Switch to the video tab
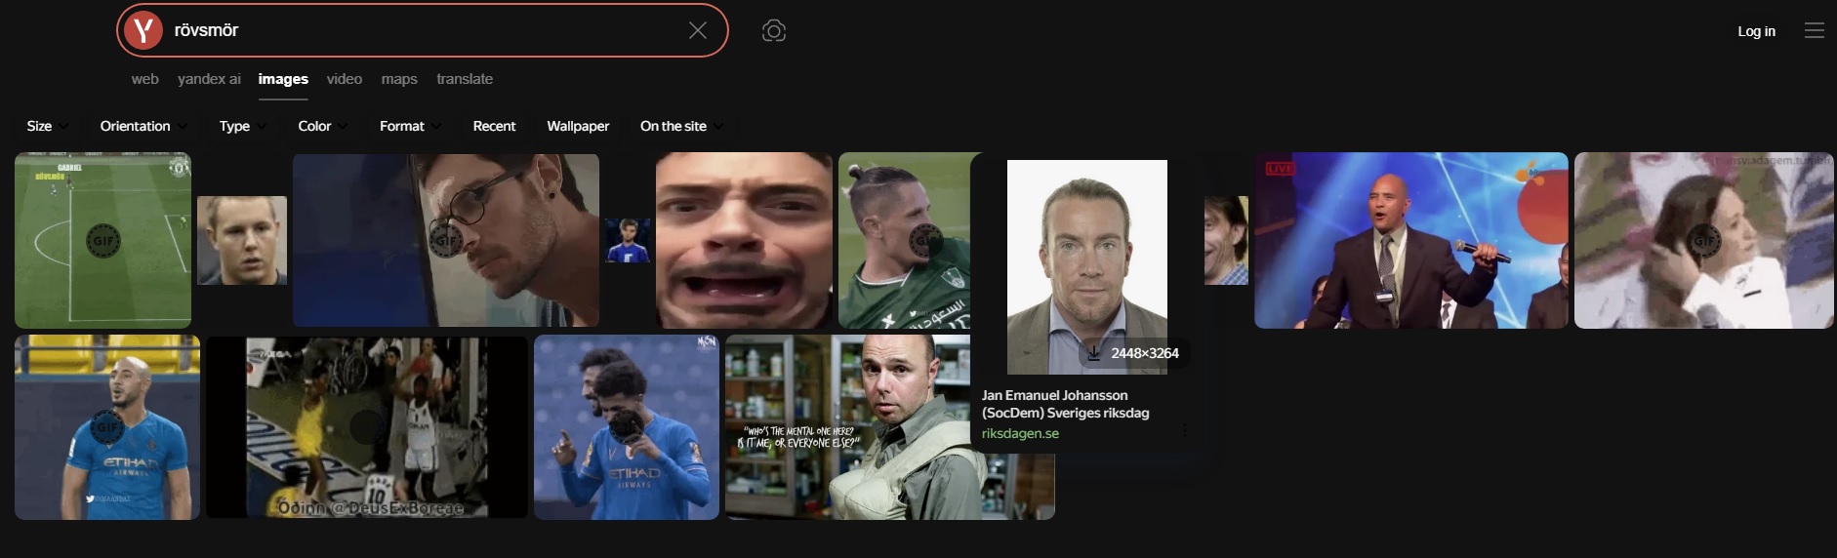The width and height of the screenshot is (1837, 558). [x=345, y=79]
